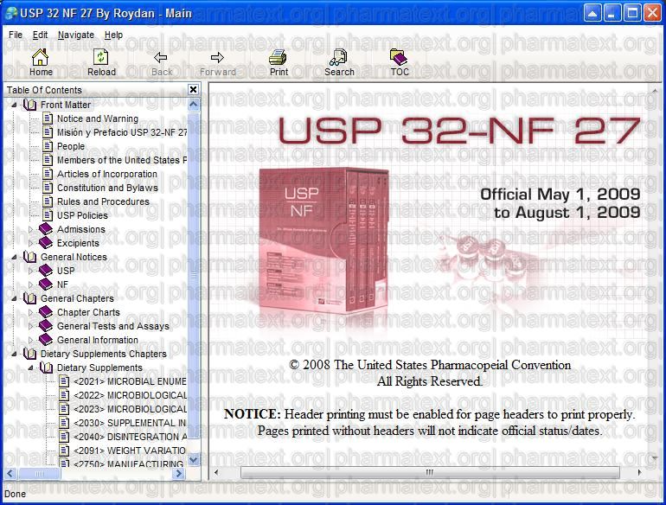
Task: Click the purple book icon beside NF
Action: coord(46,284)
